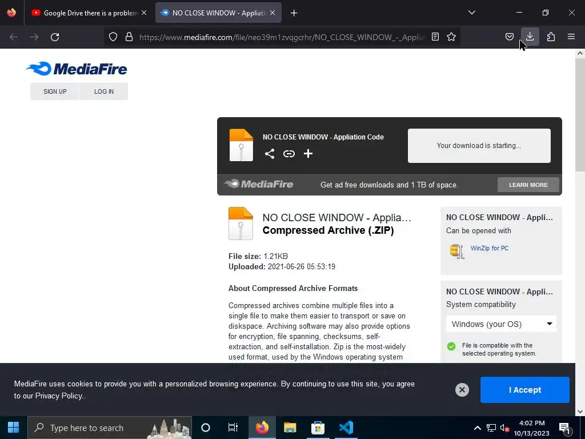The width and height of the screenshot is (585, 439).
Task: Toggle Reader View icon in address bar
Action: (435, 37)
